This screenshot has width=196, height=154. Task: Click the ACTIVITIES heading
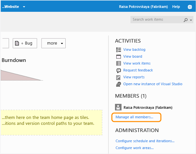(128, 41)
